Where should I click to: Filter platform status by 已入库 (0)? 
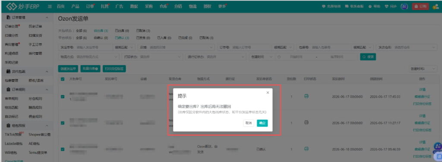tap(164, 38)
